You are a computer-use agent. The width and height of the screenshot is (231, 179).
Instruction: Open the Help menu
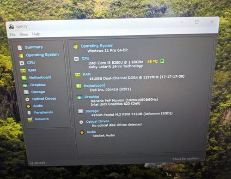(x=36, y=34)
